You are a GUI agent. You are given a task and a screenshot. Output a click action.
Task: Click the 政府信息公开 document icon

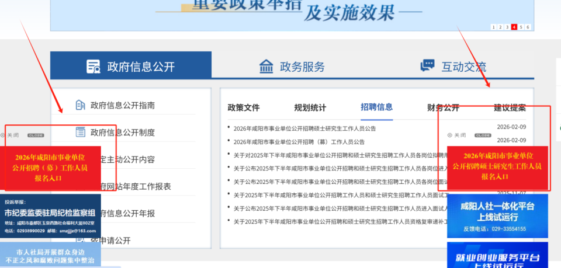[93, 67]
